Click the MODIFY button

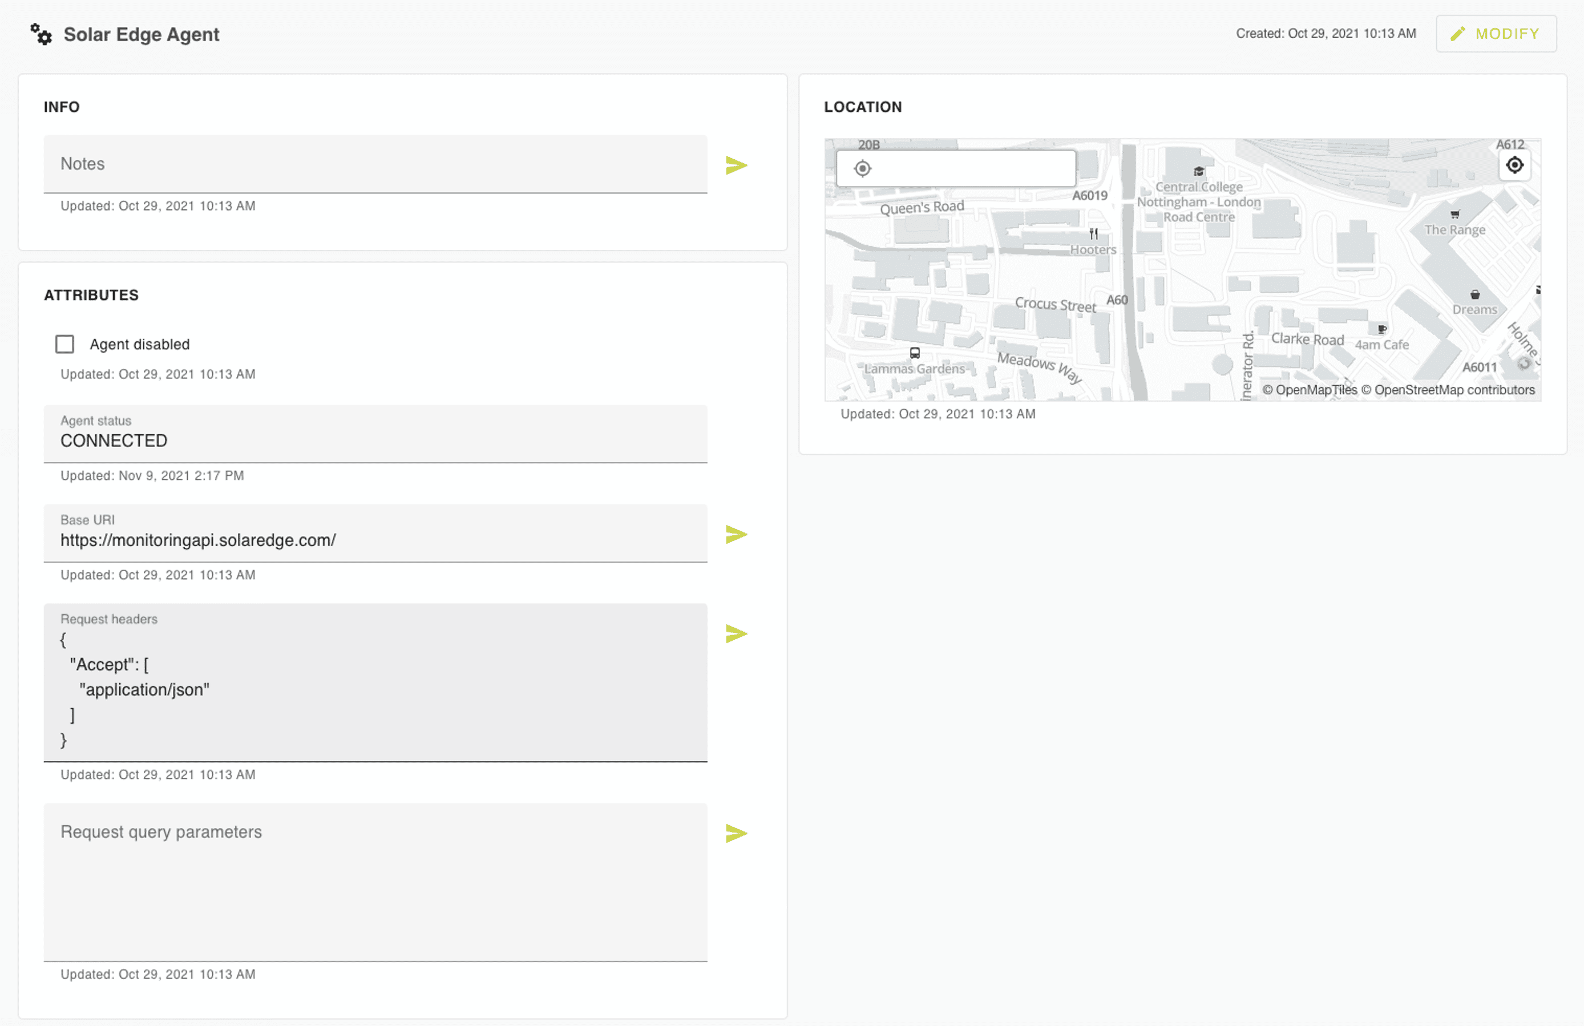coord(1496,33)
